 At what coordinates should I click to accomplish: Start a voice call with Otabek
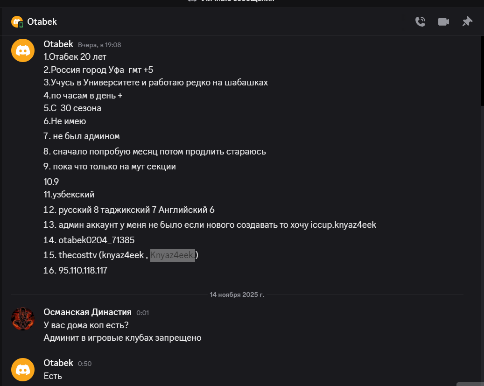point(420,21)
